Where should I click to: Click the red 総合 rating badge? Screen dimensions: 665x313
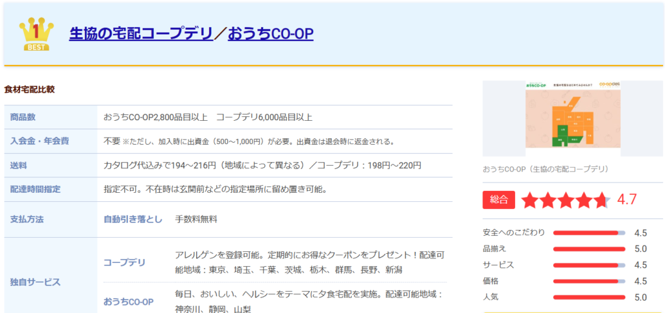(x=499, y=199)
